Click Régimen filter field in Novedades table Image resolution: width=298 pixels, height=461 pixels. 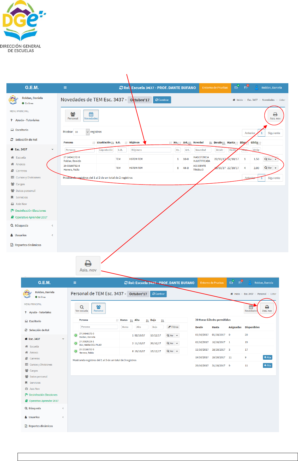(151, 150)
